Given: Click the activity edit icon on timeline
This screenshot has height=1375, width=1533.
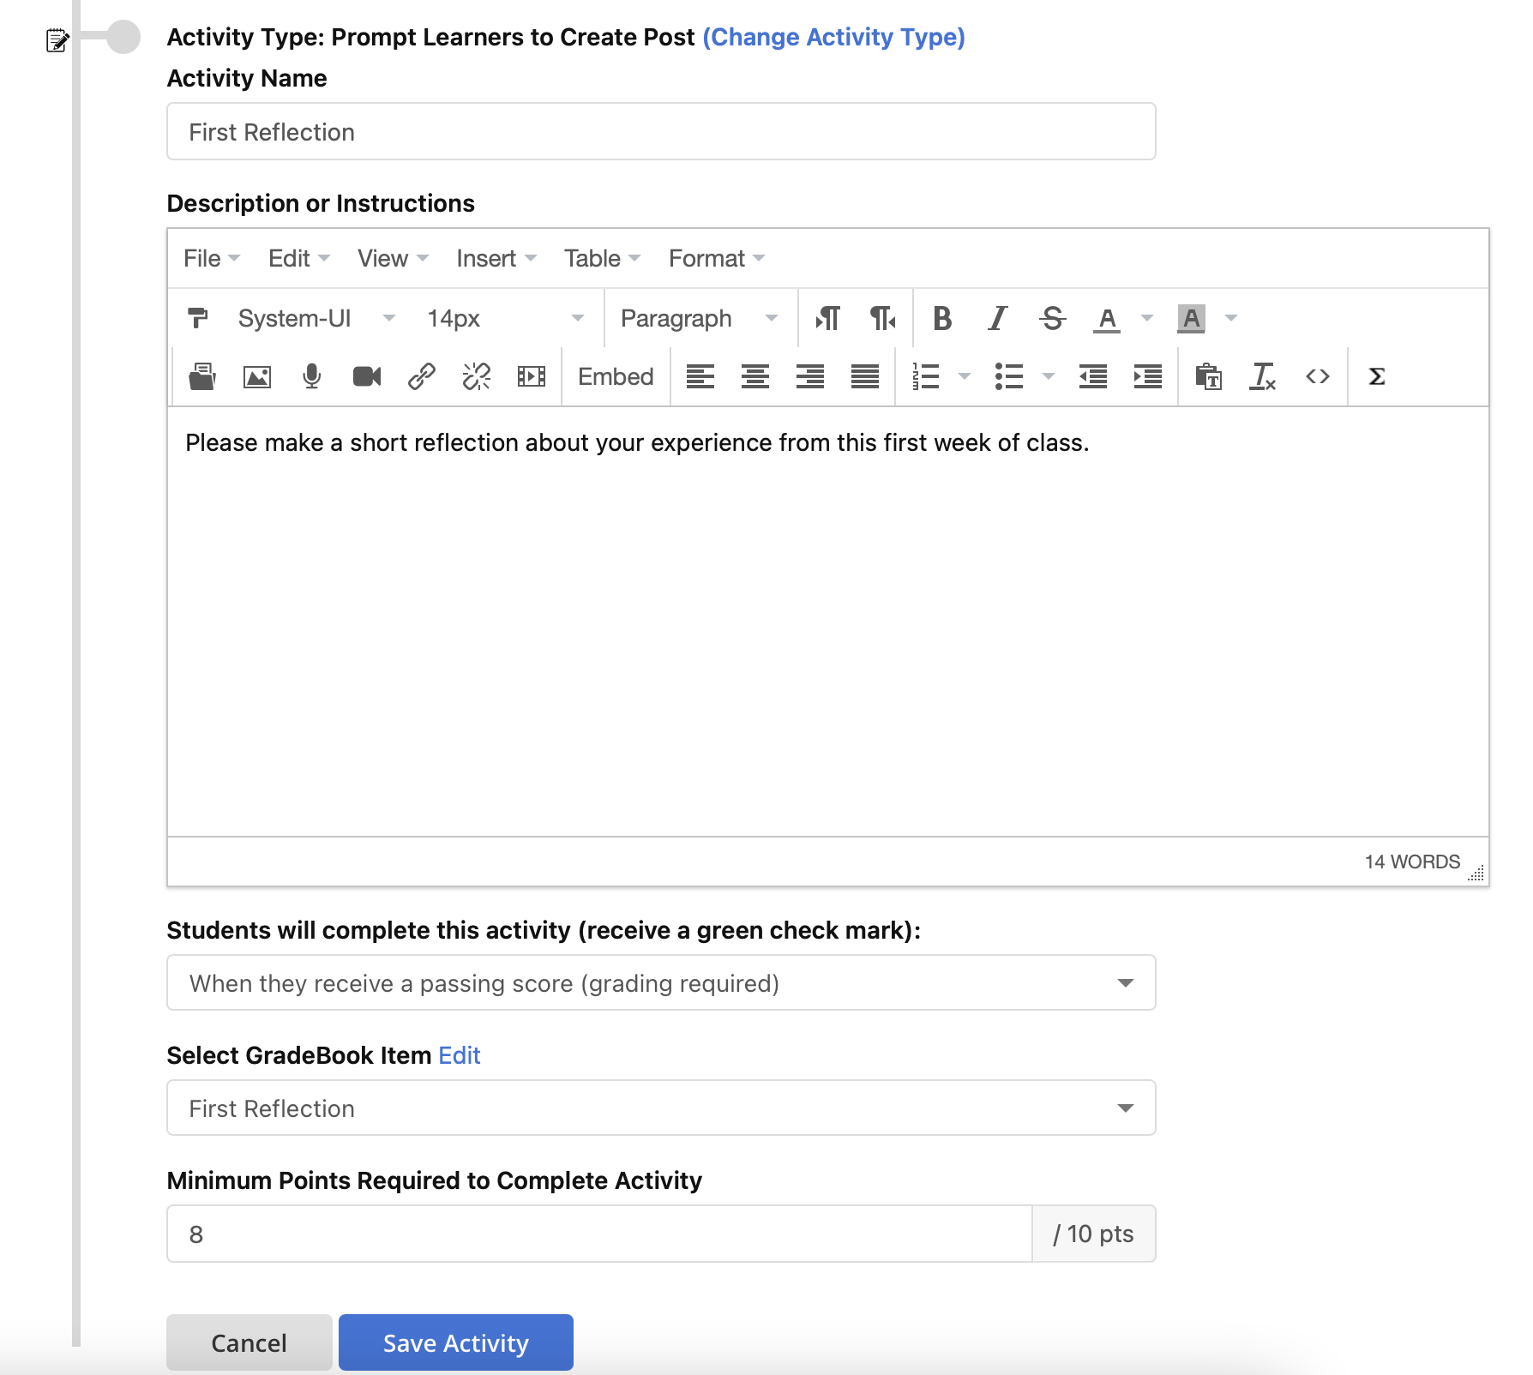Looking at the screenshot, I should (x=57, y=40).
